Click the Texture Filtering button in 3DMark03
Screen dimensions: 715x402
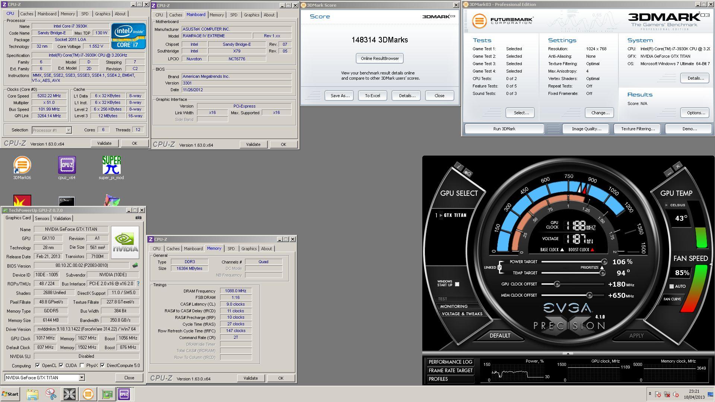coord(638,129)
